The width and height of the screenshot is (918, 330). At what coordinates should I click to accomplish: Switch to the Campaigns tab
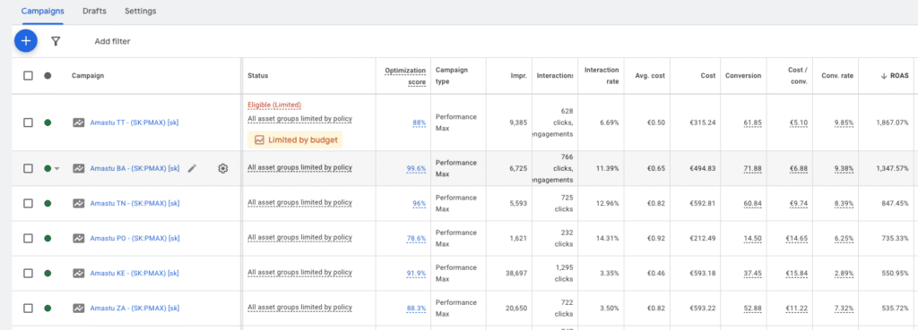(42, 11)
